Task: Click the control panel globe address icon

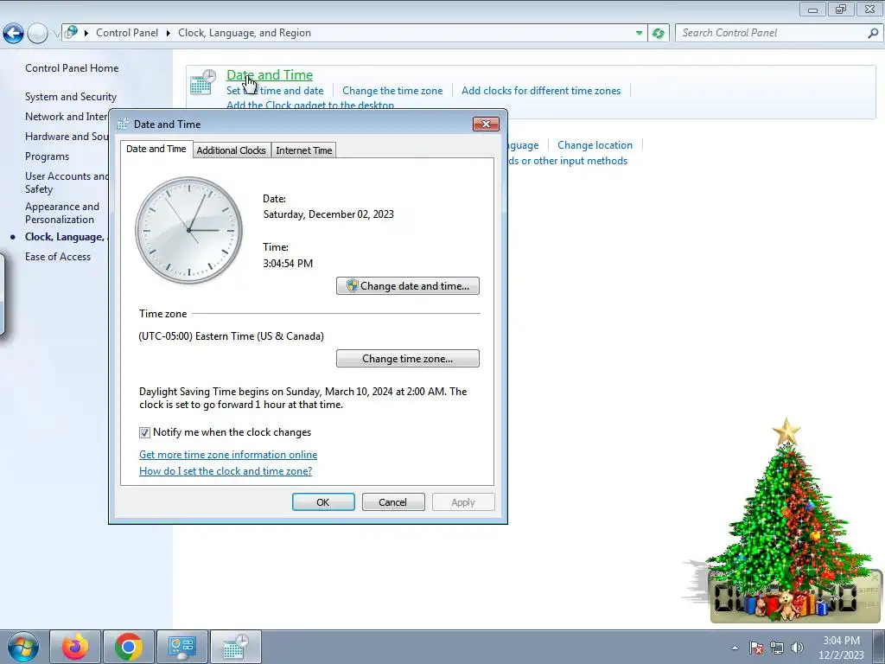Action: click(x=71, y=33)
